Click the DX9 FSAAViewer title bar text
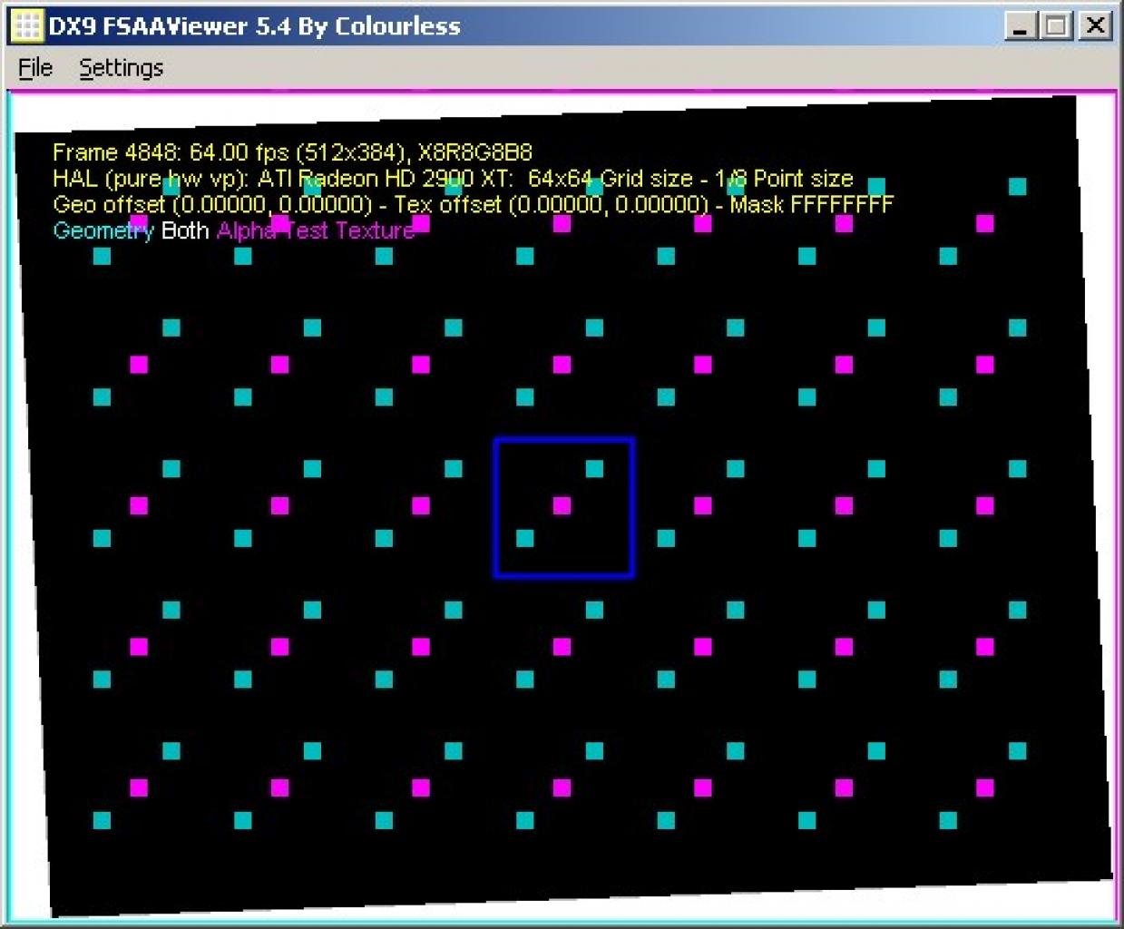 point(255,25)
